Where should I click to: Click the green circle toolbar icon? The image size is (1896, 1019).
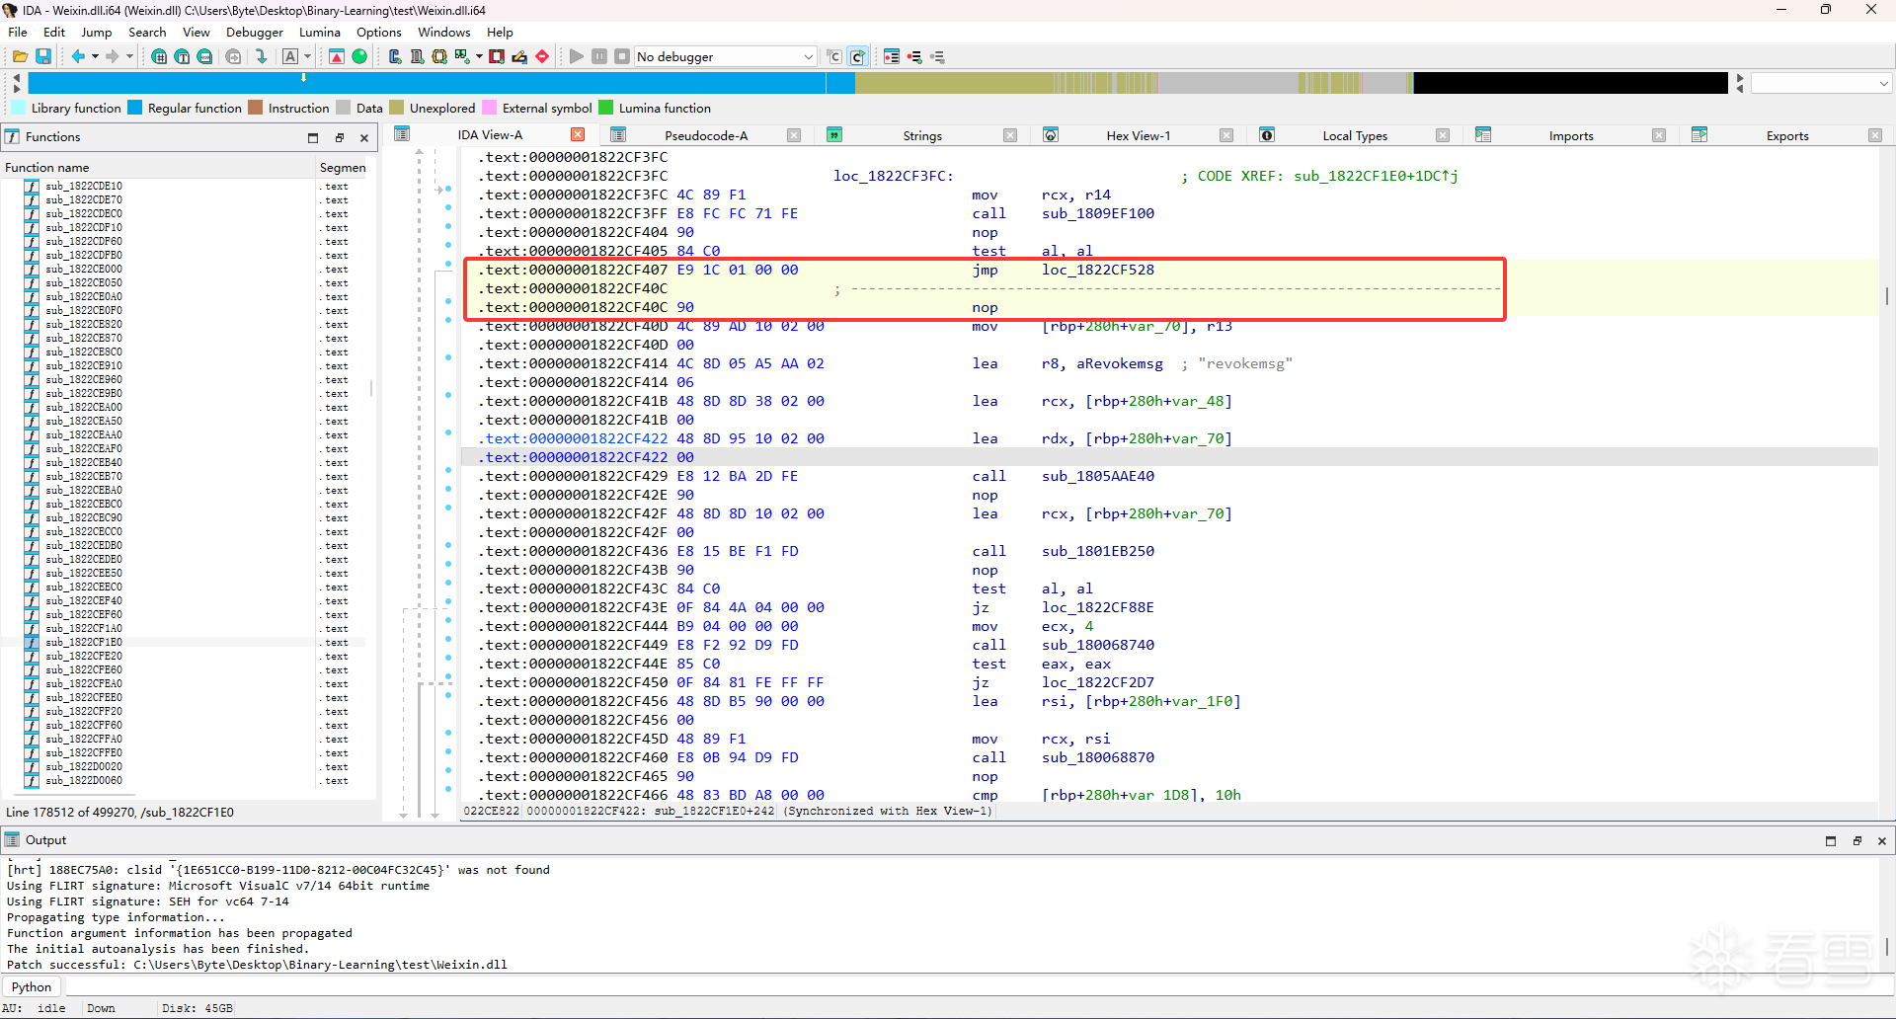(359, 56)
